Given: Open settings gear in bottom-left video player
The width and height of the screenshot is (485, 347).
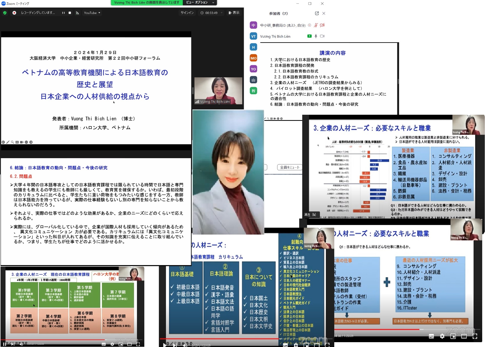Looking at the screenshot, I should click(x=112, y=344).
